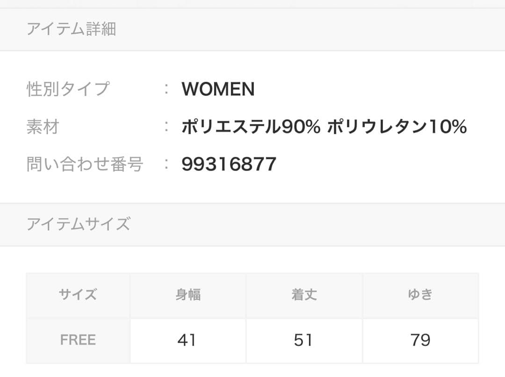Screen dimensions: 505x377
Task: Click the colon beside 問い合わせ番号
Action: pos(166,164)
